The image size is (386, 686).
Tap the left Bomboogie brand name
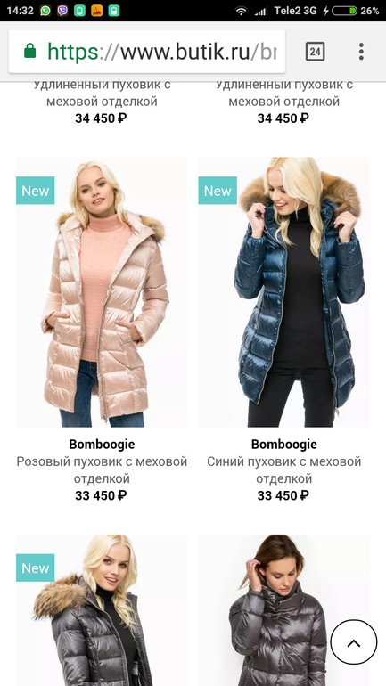[102, 444]
